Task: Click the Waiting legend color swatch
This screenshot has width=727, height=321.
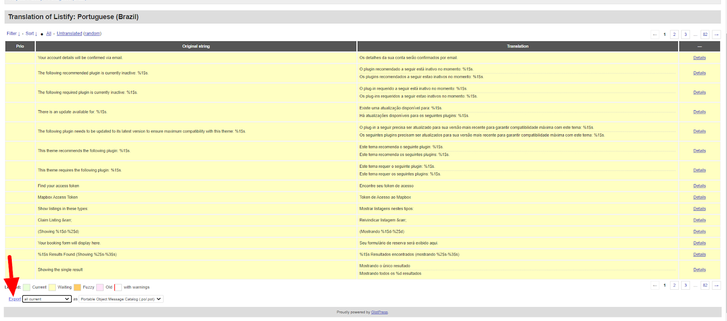Action: (52, 287)
